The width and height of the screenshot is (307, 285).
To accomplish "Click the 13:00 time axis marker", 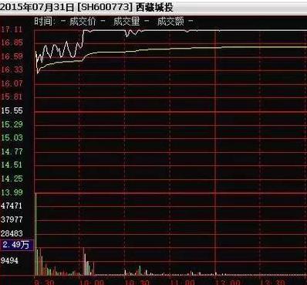I will [x=228, y=282].
